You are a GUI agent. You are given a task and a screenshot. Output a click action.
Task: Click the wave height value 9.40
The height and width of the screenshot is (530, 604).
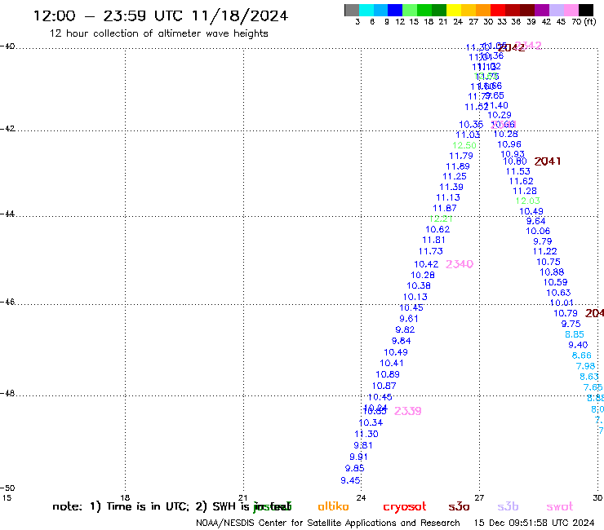(578, 345)
